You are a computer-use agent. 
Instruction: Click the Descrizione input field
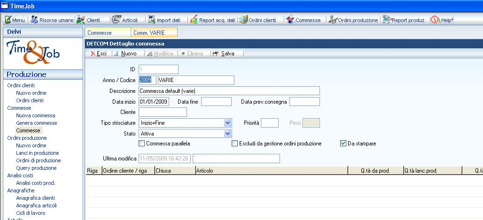point(229,91)
